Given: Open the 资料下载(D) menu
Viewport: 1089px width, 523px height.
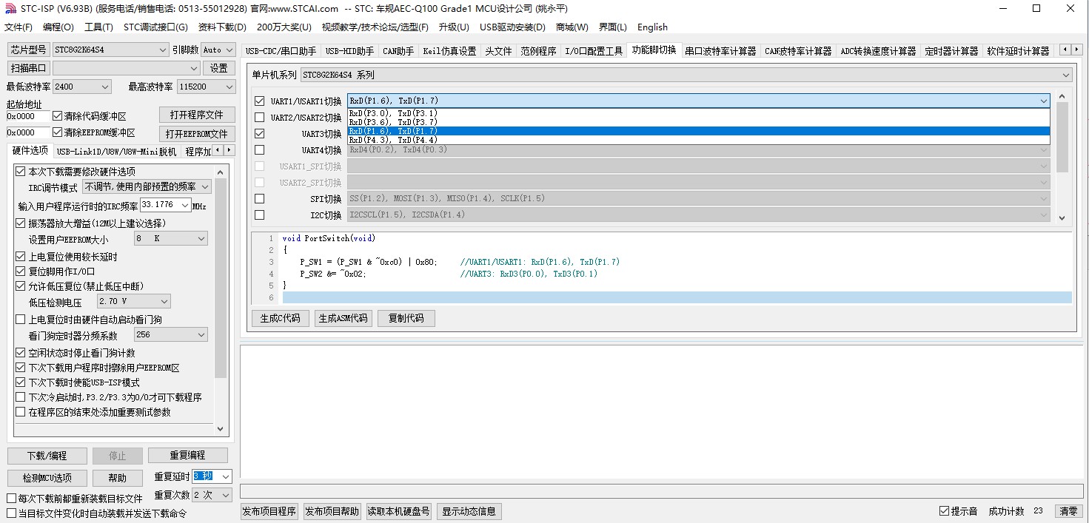Looking at the screenshot, I should [222, 27].
